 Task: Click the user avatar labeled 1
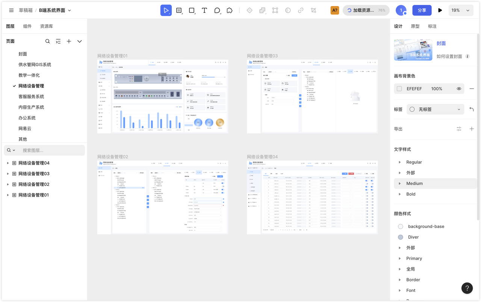point(401,11)
